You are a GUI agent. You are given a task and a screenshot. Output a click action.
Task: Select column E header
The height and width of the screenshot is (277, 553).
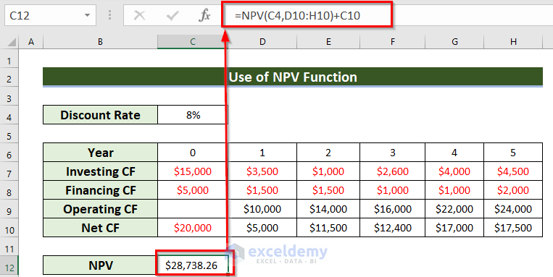pyautogui.click(x=328, y=42)
